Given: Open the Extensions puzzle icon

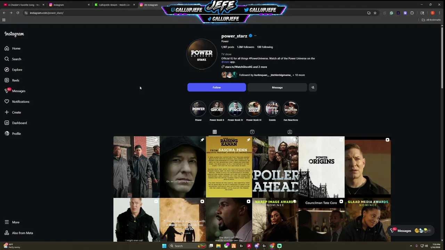Looking at the screenshot, I should pyautogui.click(x=412, y=13).
